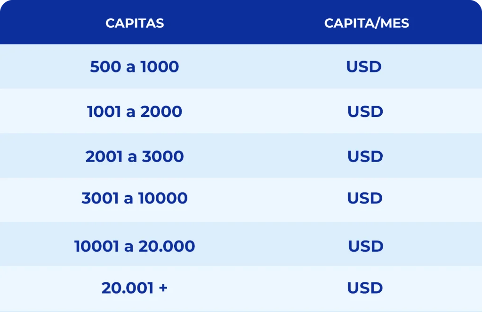Image resolution: width=482 pixels, height=312 pixels.
Task: Select the 3001 a 10000 range cell
Action: coord(135,198)
